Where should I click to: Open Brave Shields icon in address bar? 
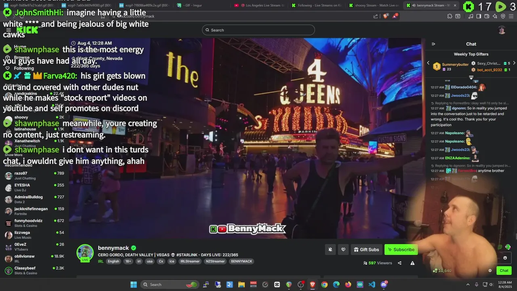click(385, 16)
